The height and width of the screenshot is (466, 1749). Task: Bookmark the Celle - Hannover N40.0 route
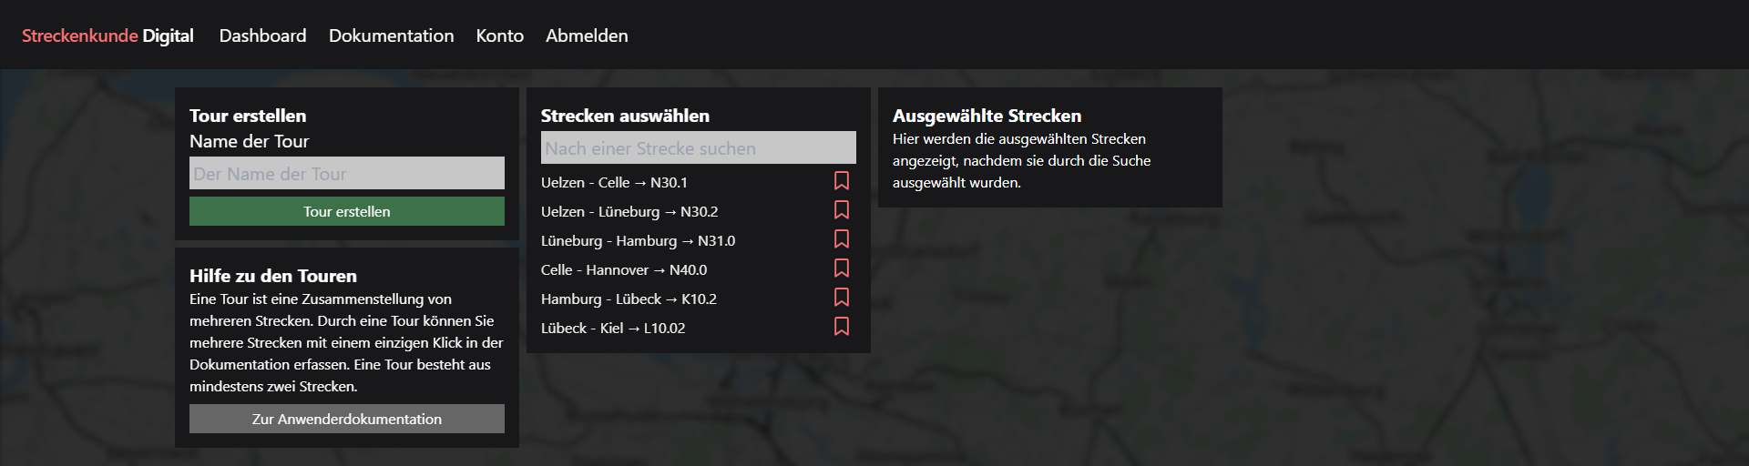click(842, 268)
